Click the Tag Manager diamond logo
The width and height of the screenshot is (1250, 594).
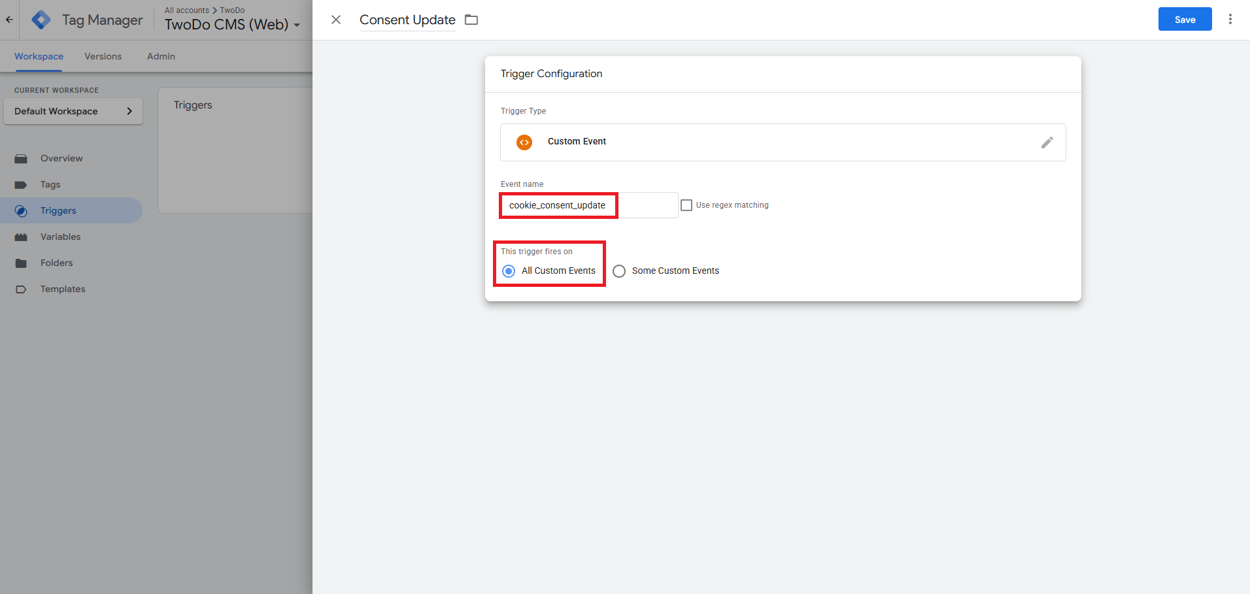tap(41, 20)
